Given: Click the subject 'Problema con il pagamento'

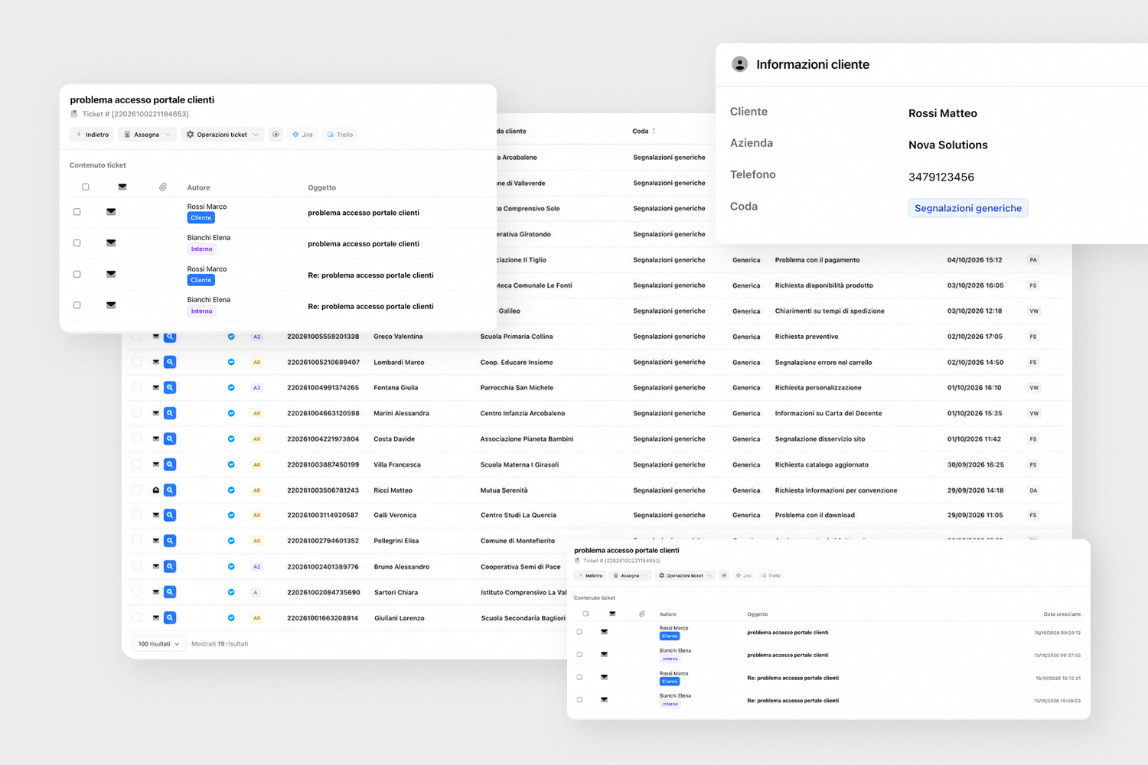Looking at the screenshot, I should pyautogui.click(x=817, y=260).
